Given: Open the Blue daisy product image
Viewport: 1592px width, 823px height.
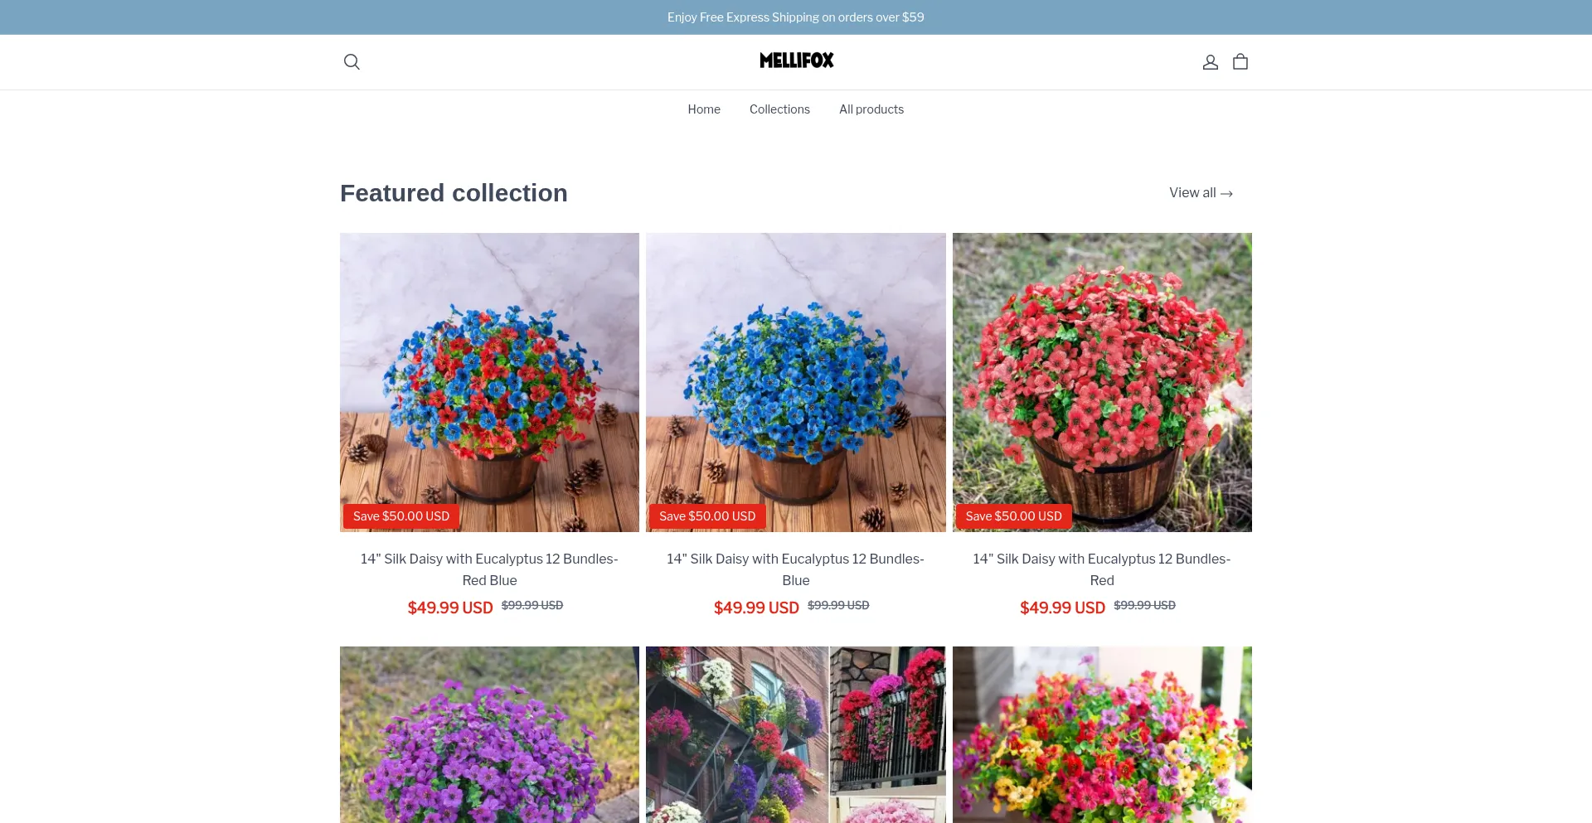Looking at the screenshot, I should pos(796,382).
